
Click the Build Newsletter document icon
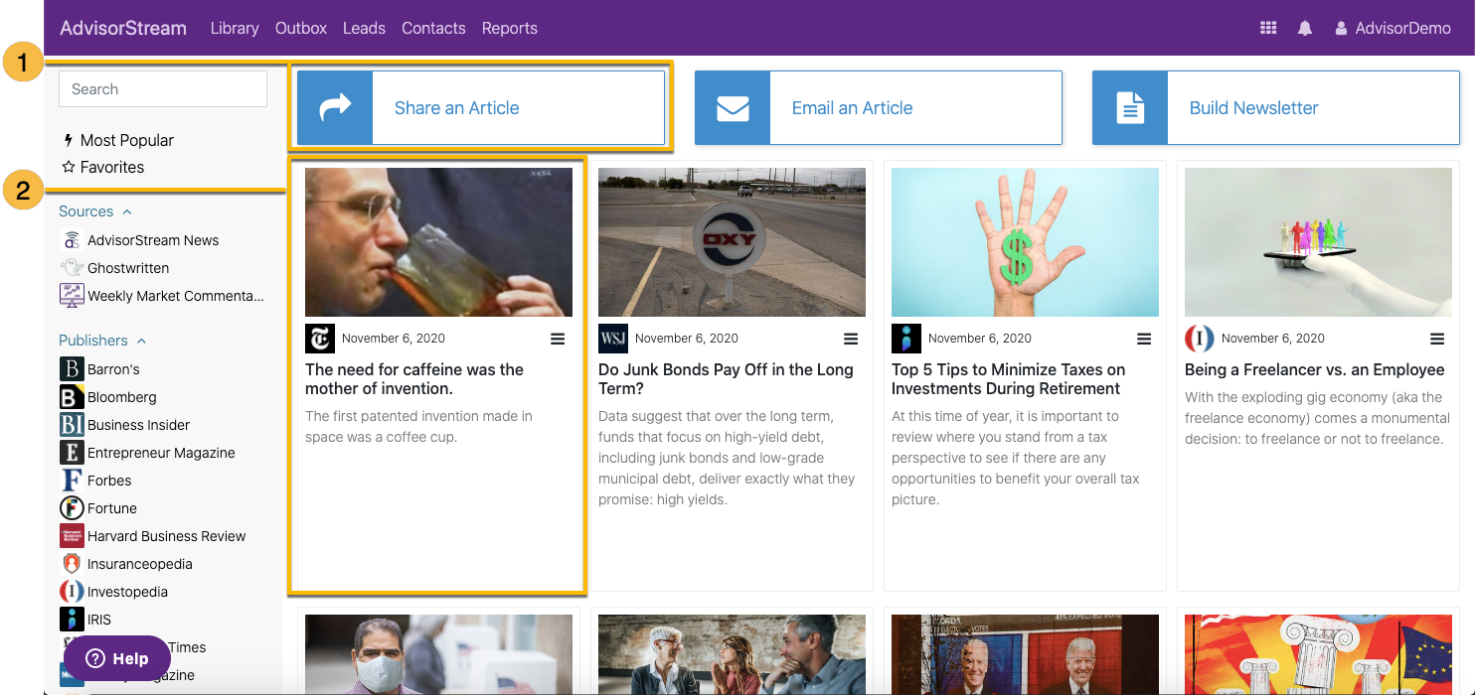click(x=1130, y=107)
